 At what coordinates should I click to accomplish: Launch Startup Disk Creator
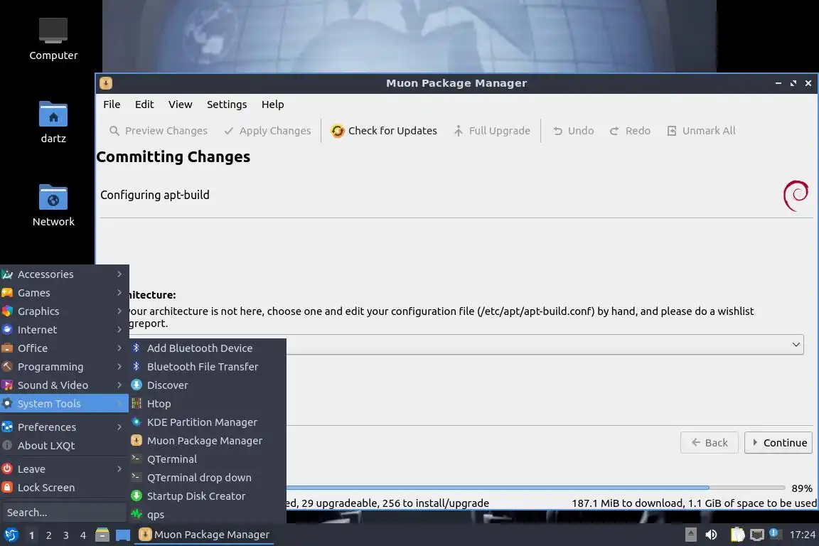tap(208, 496)
